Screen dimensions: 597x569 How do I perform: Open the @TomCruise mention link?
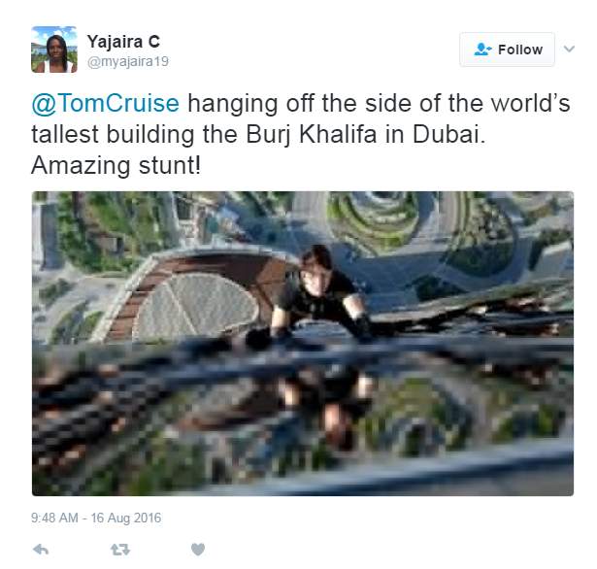coord(106,105)
